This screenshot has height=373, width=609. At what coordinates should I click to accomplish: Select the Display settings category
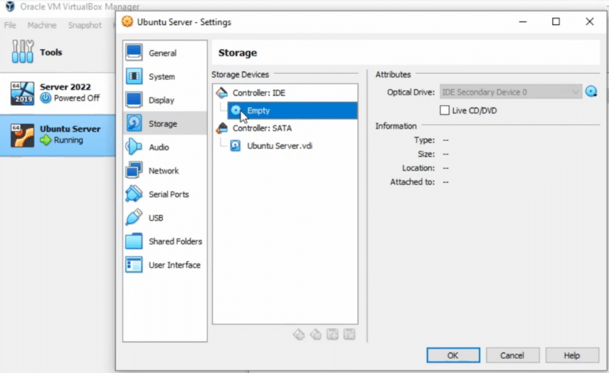pos(161,100)
